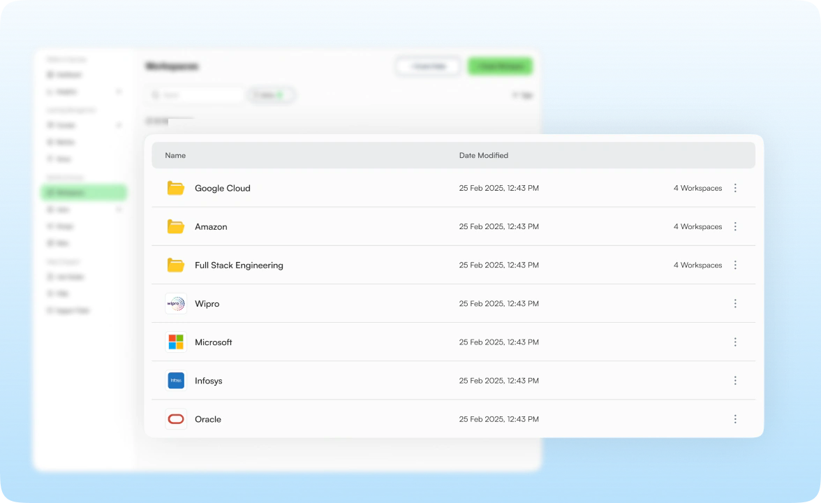The height and width of the screenshot is (503, 821).
Task: Open the Full Stack Engineering name
Action: pos(239,265)
